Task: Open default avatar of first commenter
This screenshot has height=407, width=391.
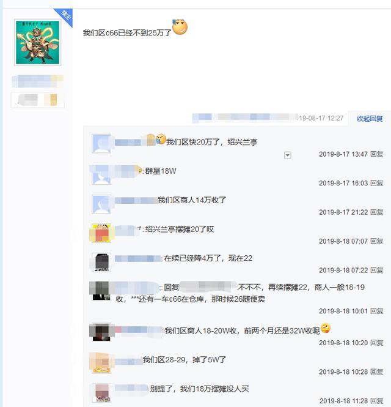Action: point(101,144)
